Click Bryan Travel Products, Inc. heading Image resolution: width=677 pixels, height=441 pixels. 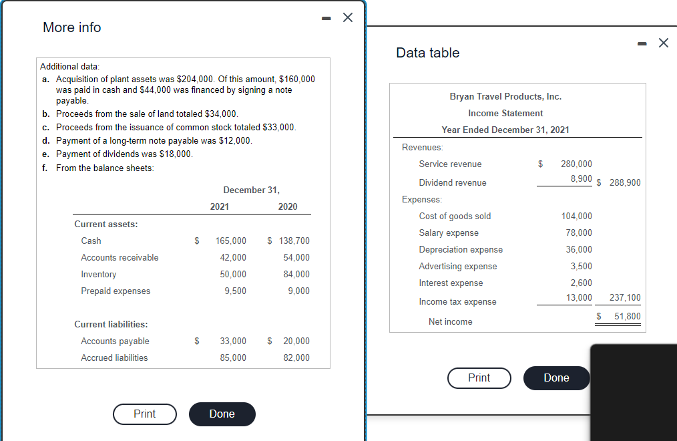pyautogui.click(x=505, y=97)
